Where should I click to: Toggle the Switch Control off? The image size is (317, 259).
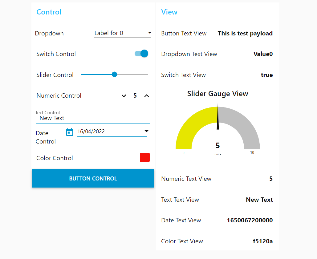[x=141, y=53]
